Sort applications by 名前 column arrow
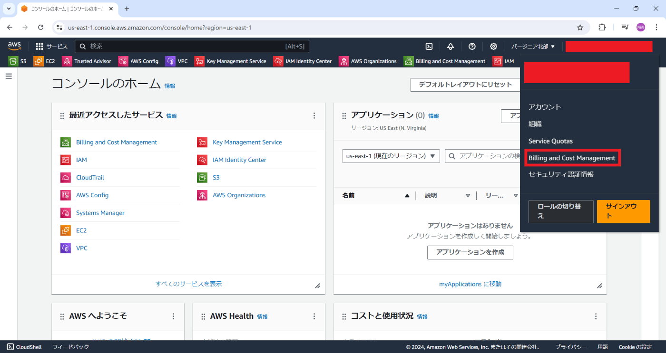 tap(407, 196)
